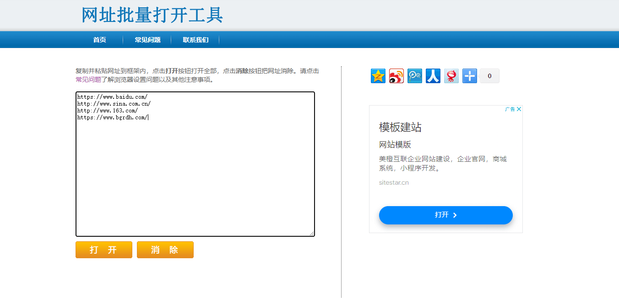
Task: Click the 广告 info label on the ad
Action: (x=509, y=109)
